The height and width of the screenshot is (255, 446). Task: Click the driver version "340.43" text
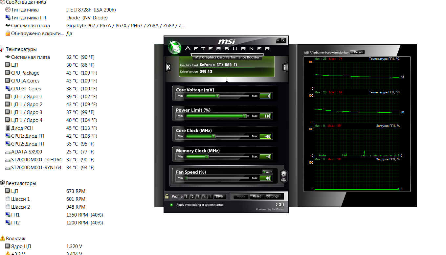click(206, 71)
